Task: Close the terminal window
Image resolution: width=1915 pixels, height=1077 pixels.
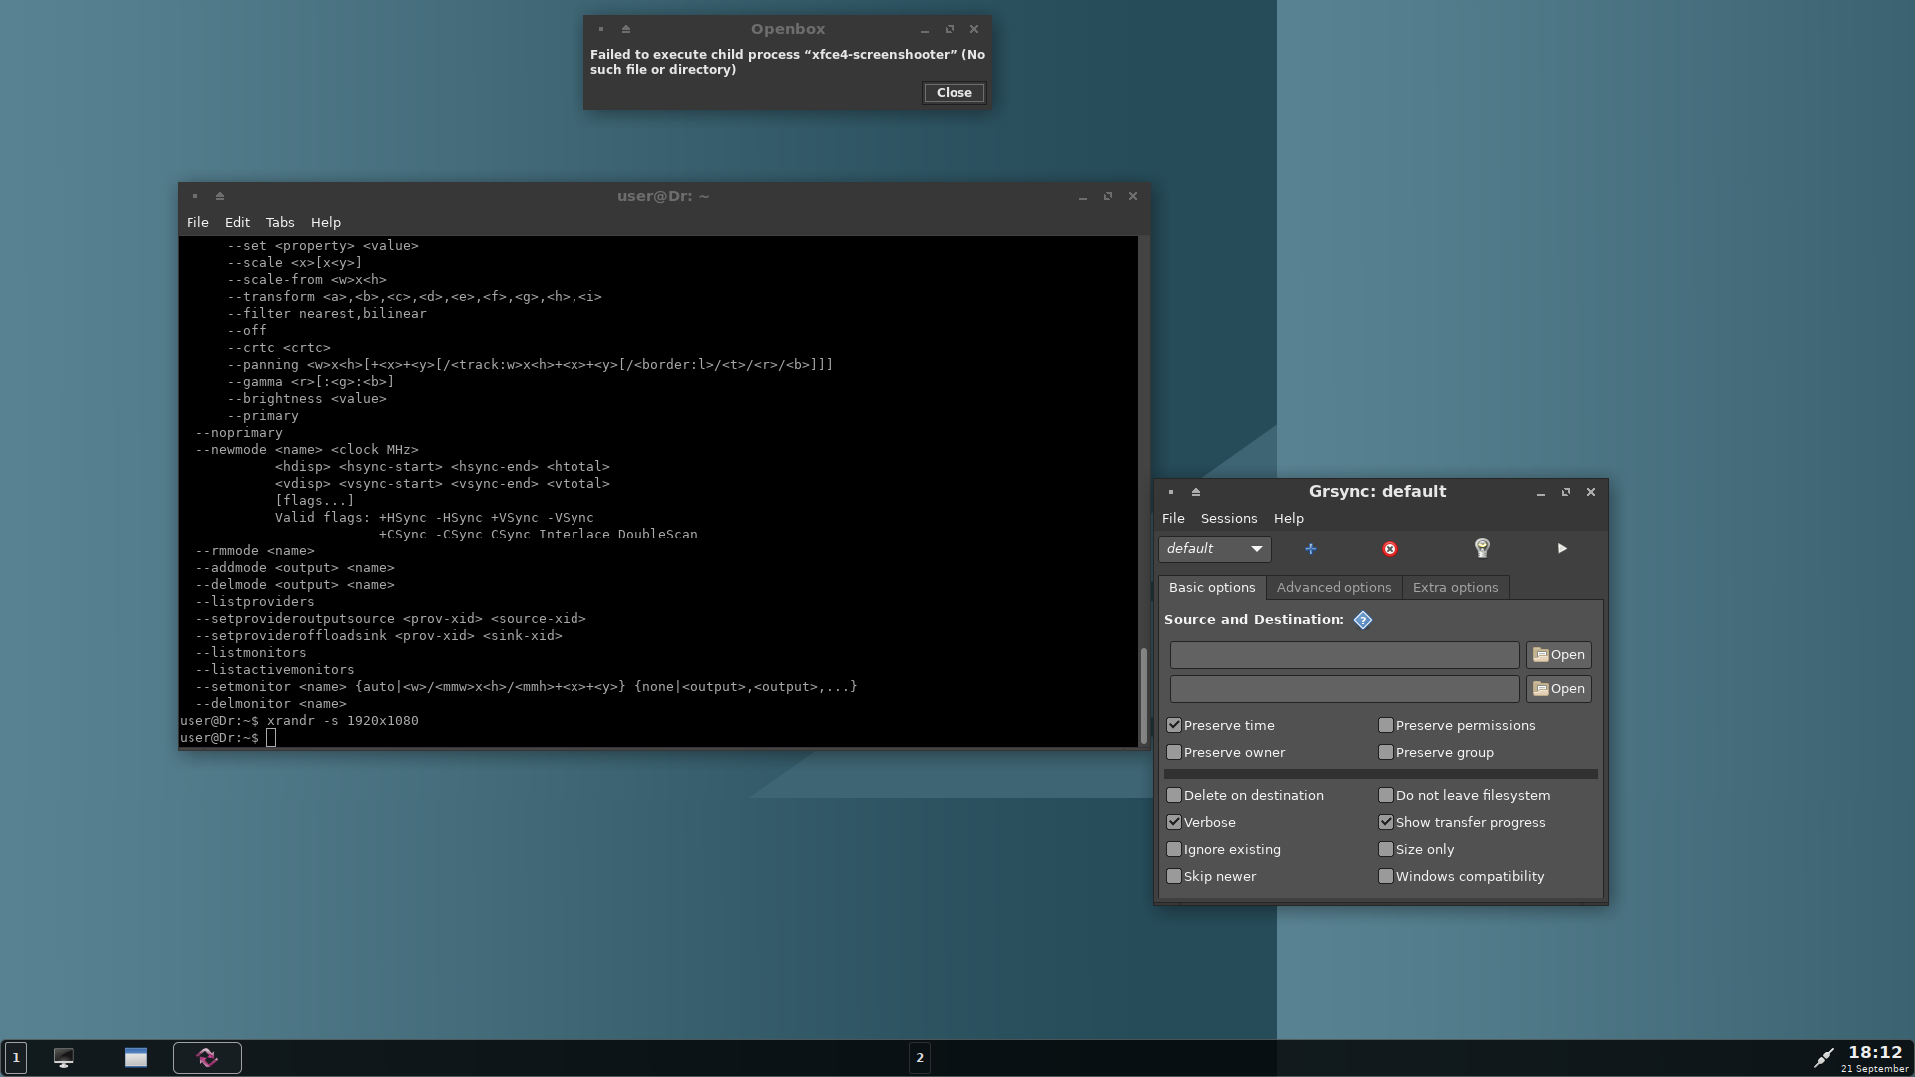Action: point(1133,197)
